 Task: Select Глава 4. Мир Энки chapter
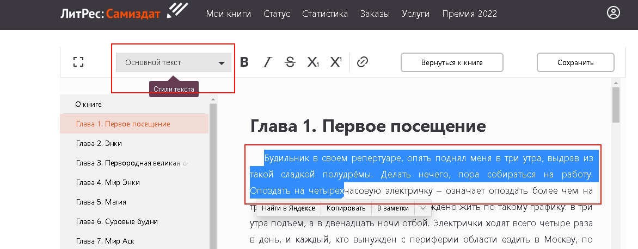pyautogui.click(x=134, y=182)
